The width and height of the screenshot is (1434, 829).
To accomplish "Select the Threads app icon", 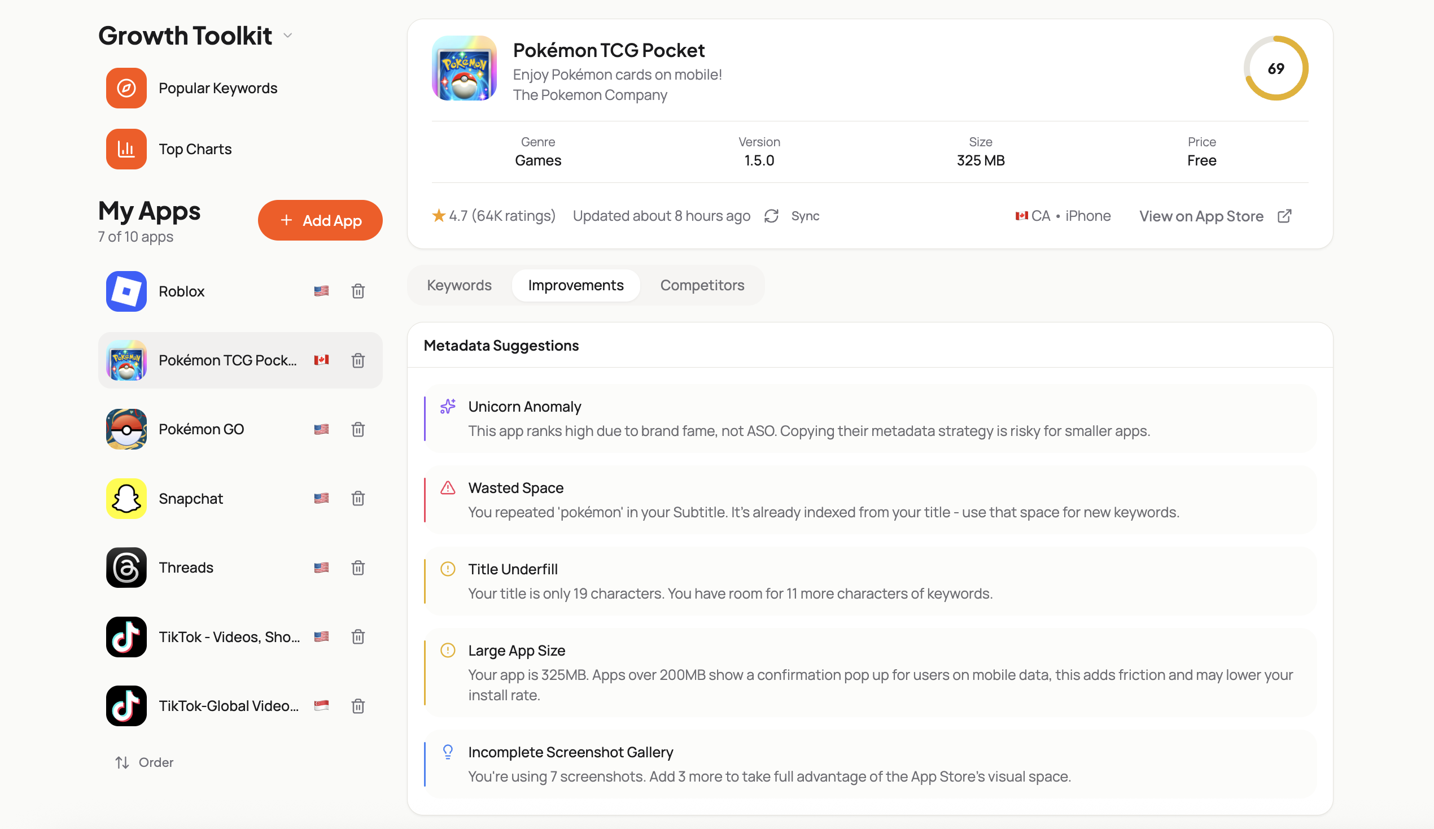I will pos(126,568).
